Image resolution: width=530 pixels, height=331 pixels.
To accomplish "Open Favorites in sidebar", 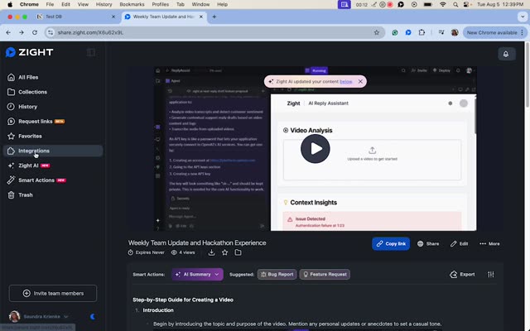I will (x=25, y=136).
